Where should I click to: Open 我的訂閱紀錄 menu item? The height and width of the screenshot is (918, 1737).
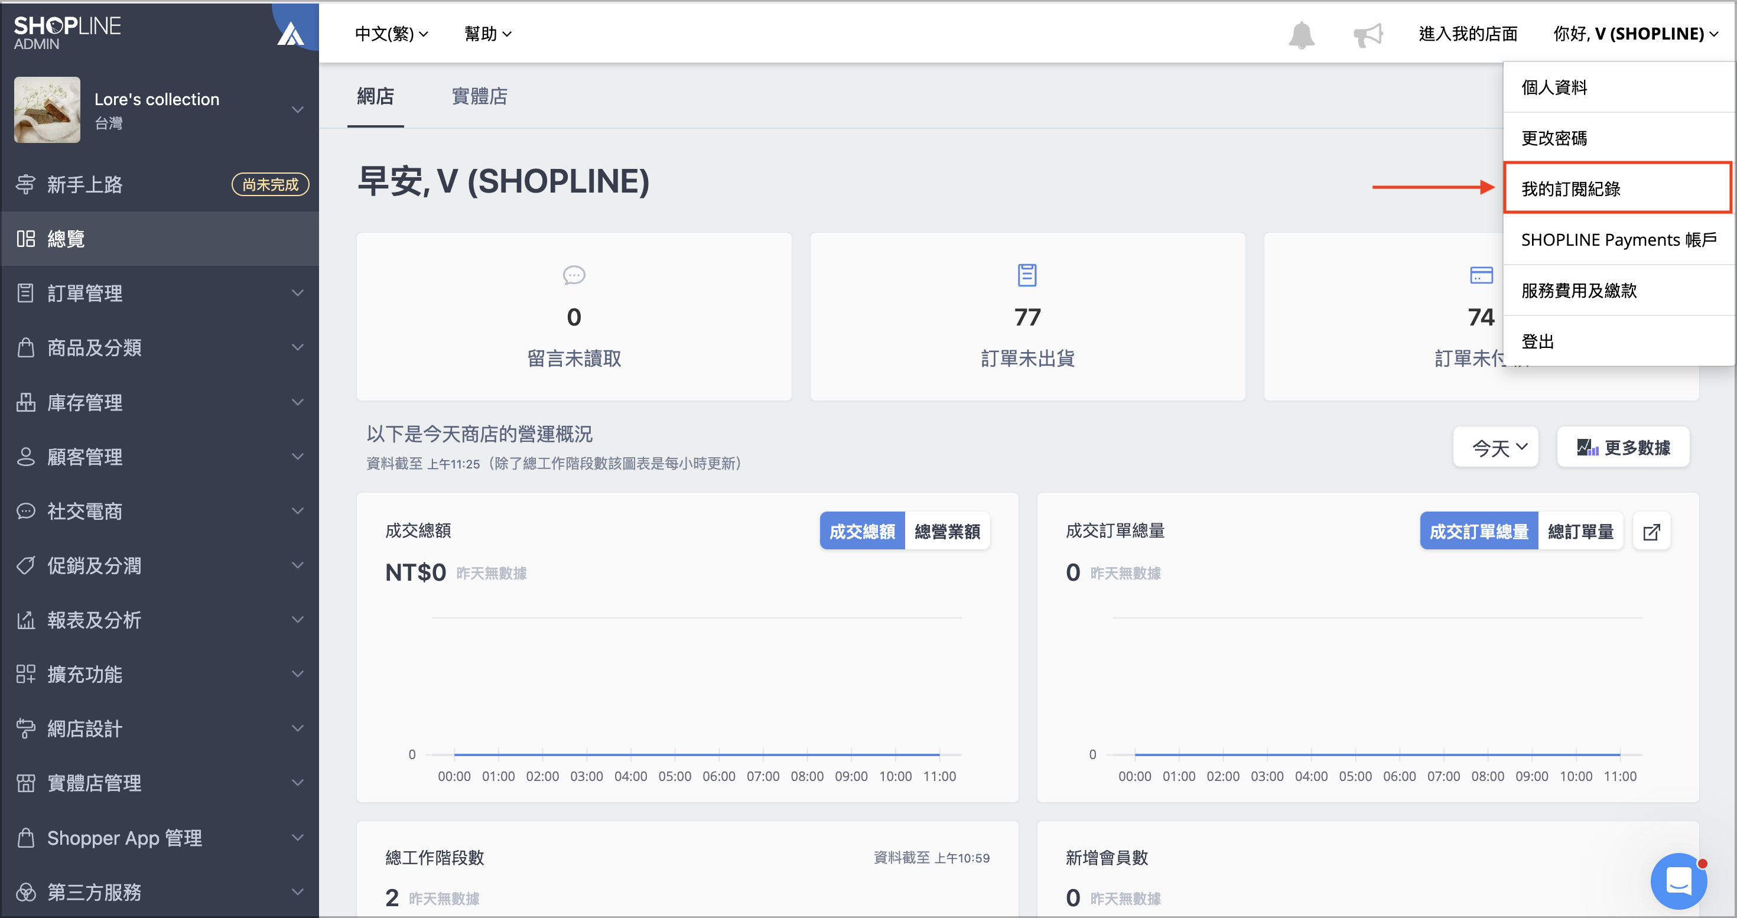[1618, 188]
